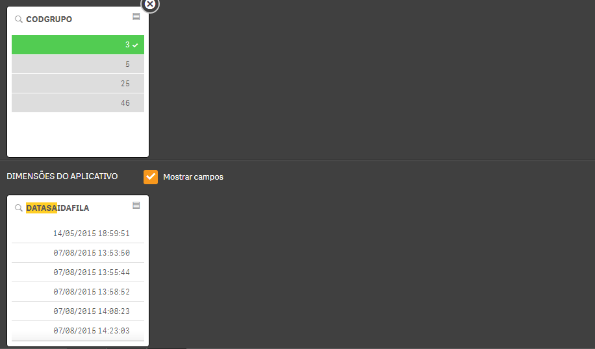
Task: Select value 25 in CODGRUPO list
Action: tap(78, 84)
